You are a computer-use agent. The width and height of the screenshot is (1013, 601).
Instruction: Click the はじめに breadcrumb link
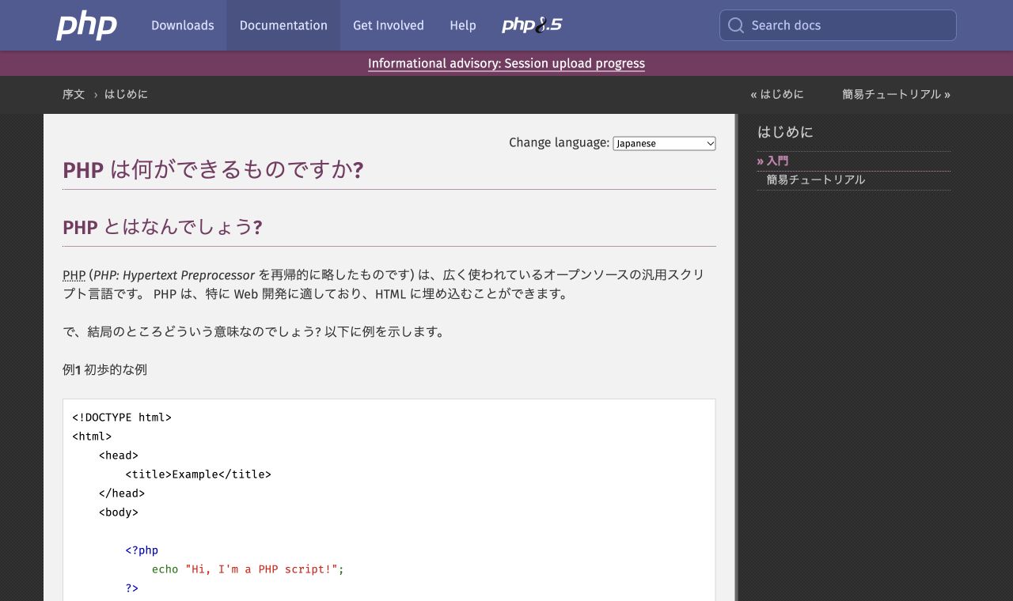[x=126, y=94]
